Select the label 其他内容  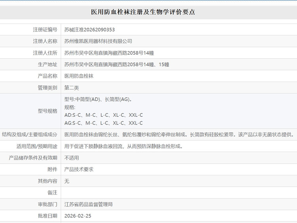click(48, 181)
